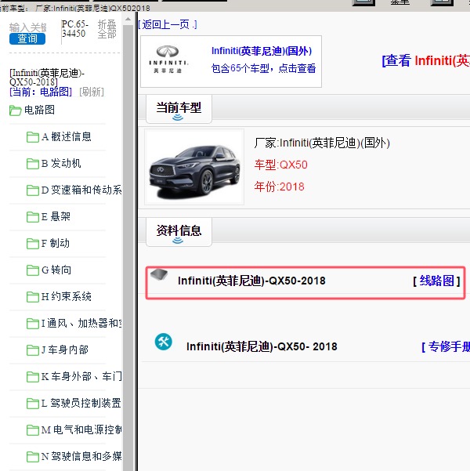Click the PC.65-34450 label
The width and height of the screenshot is (470, 471).
[74, 29]
